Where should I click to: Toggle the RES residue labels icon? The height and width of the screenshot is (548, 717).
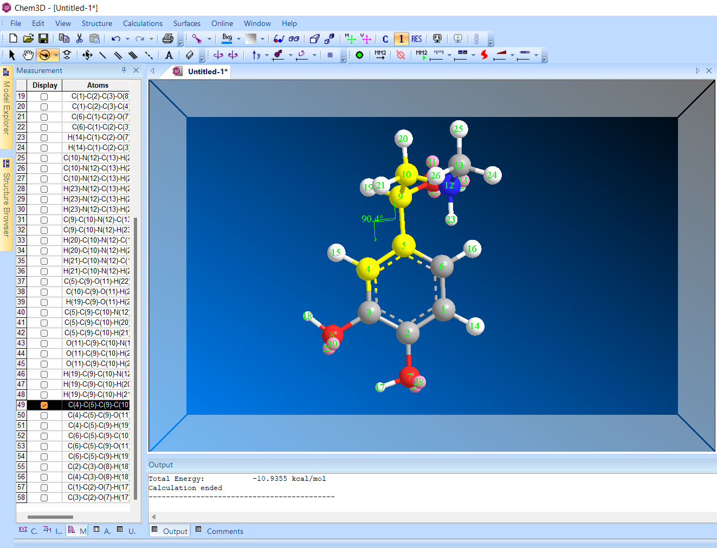416,39
